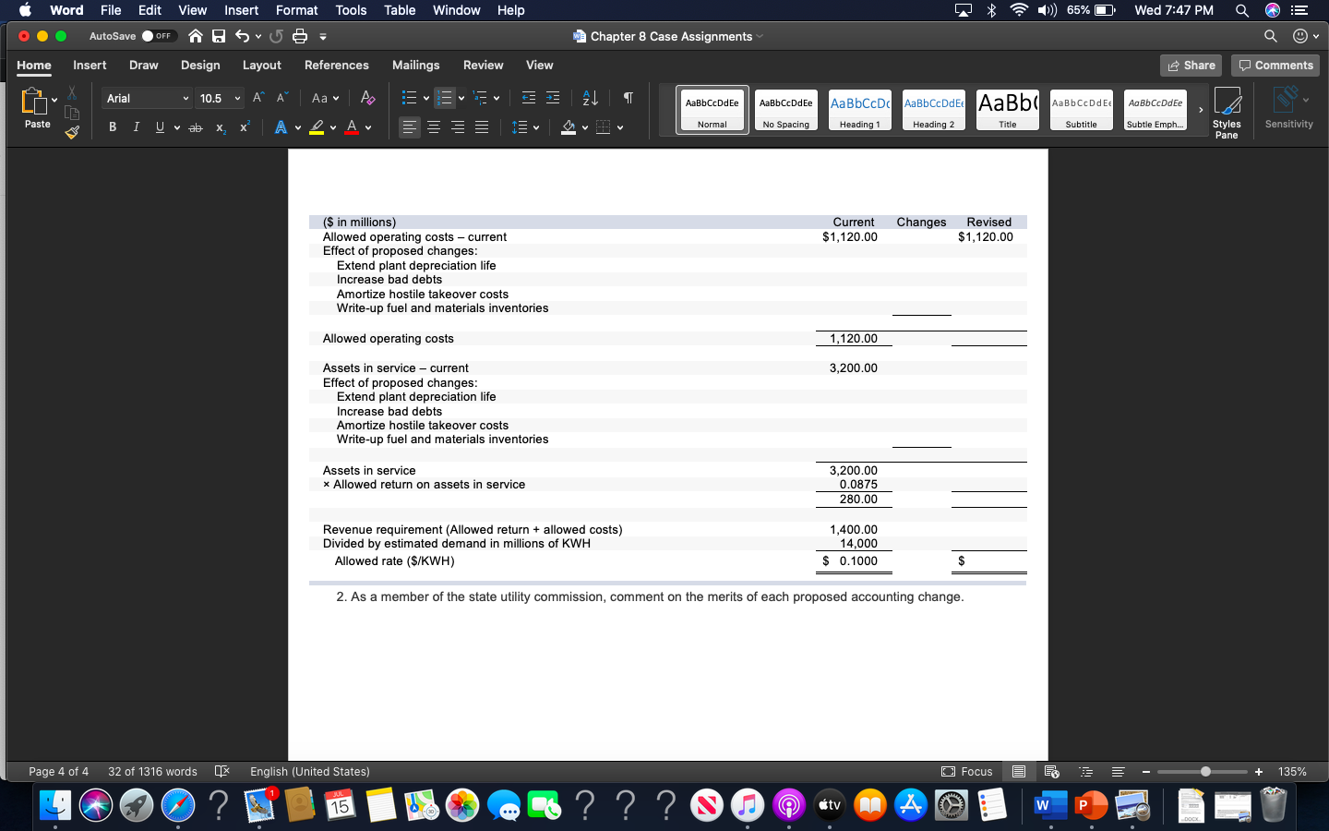Open the Table menu in menu bar
The height and width of the screenshot is (831, 1329).
pyautogui.click(x=399, y=10)
